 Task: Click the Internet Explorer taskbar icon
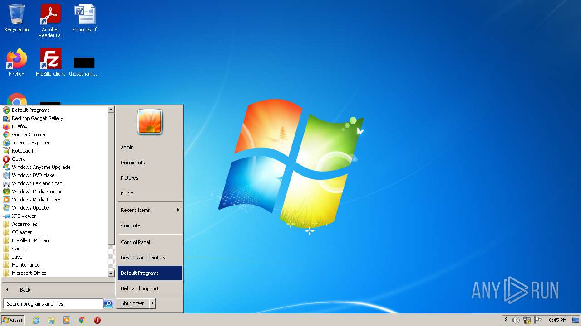click(36, 320)
